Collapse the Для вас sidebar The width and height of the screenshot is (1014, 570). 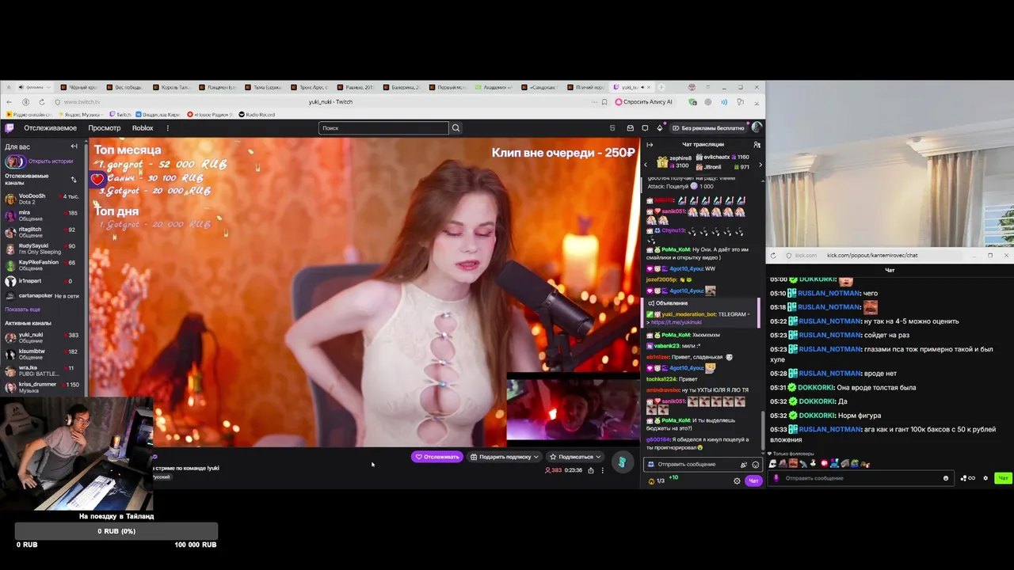[x=74, y=146]
